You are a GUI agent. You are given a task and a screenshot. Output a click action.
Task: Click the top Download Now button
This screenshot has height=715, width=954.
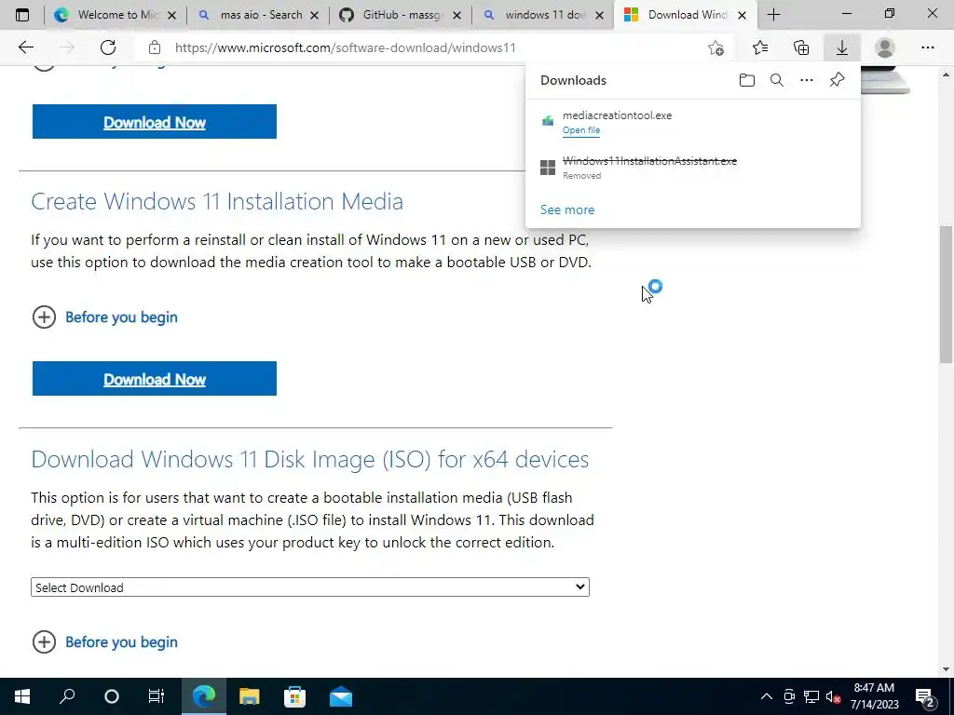click(x=155, y=122)
